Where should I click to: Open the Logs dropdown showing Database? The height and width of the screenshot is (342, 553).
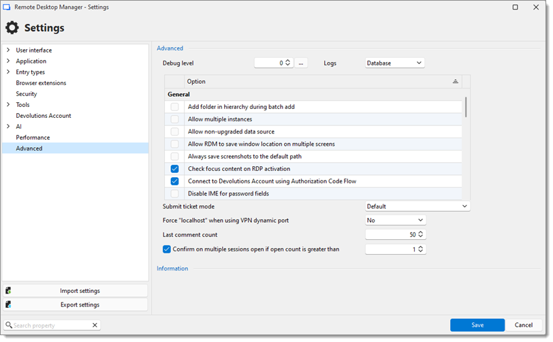pyautogui.click(x=394, y=63)
